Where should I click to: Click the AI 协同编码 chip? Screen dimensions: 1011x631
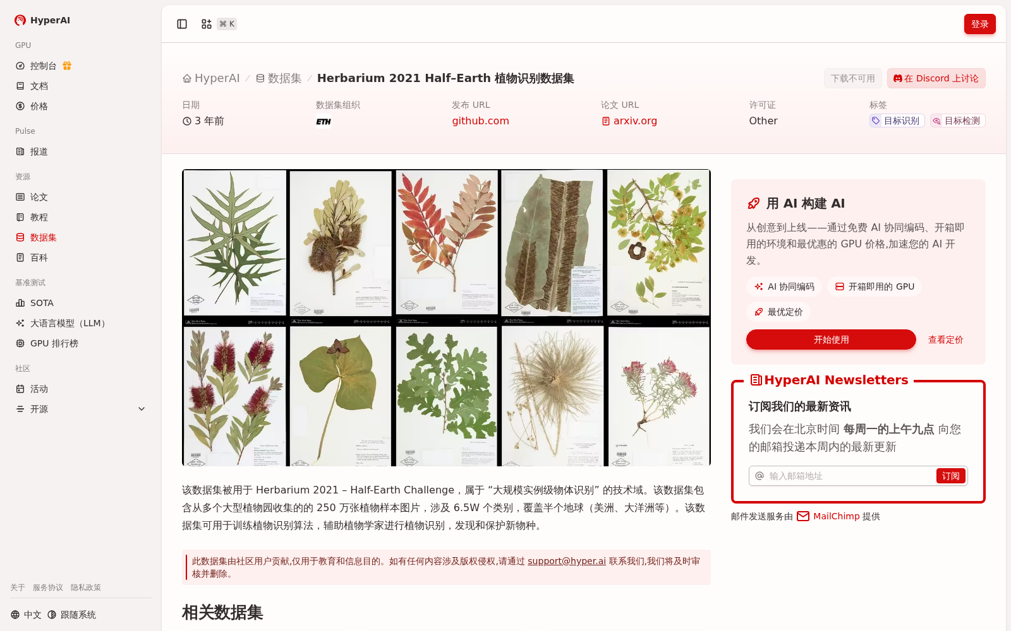(784, 286)
